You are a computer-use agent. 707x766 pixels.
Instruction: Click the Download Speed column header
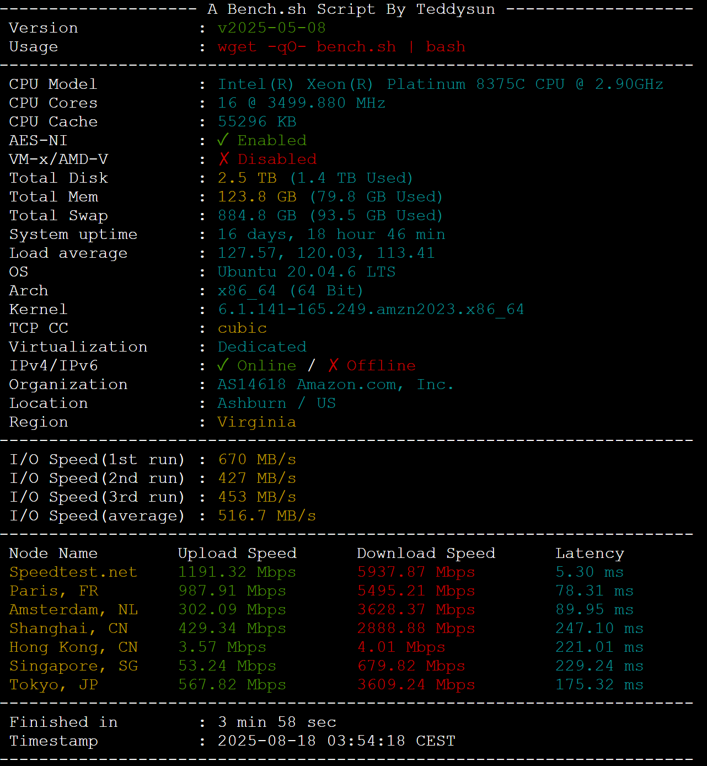click(x=426, y=554)
